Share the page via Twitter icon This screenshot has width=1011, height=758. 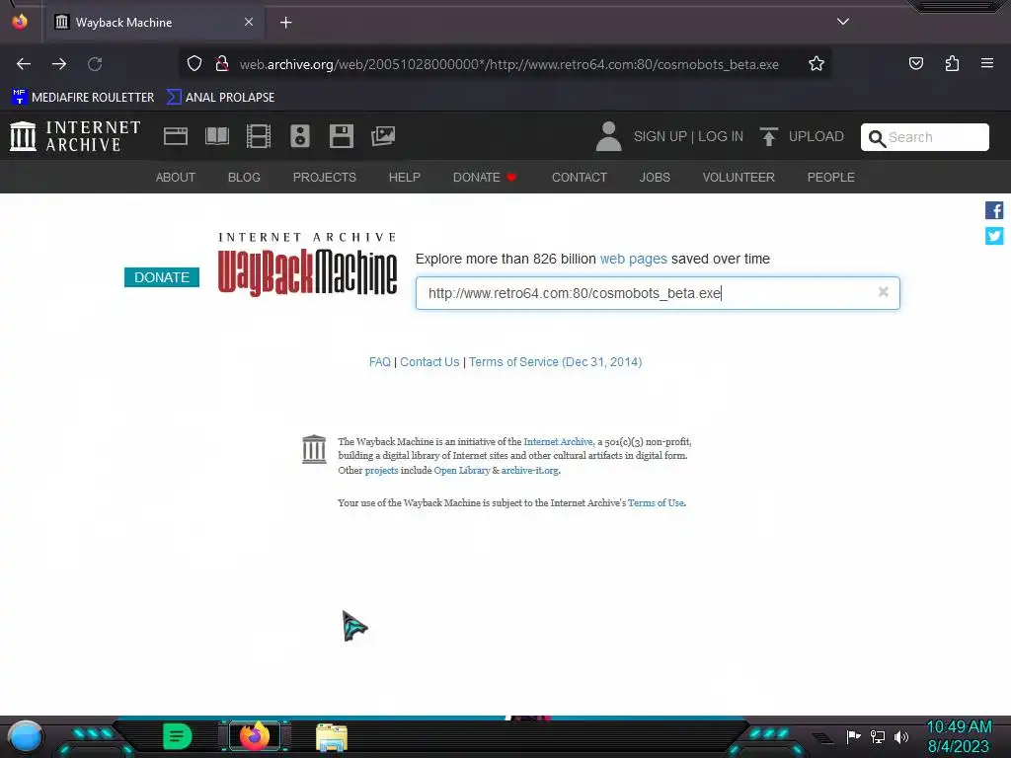click(x=994, y=236)
